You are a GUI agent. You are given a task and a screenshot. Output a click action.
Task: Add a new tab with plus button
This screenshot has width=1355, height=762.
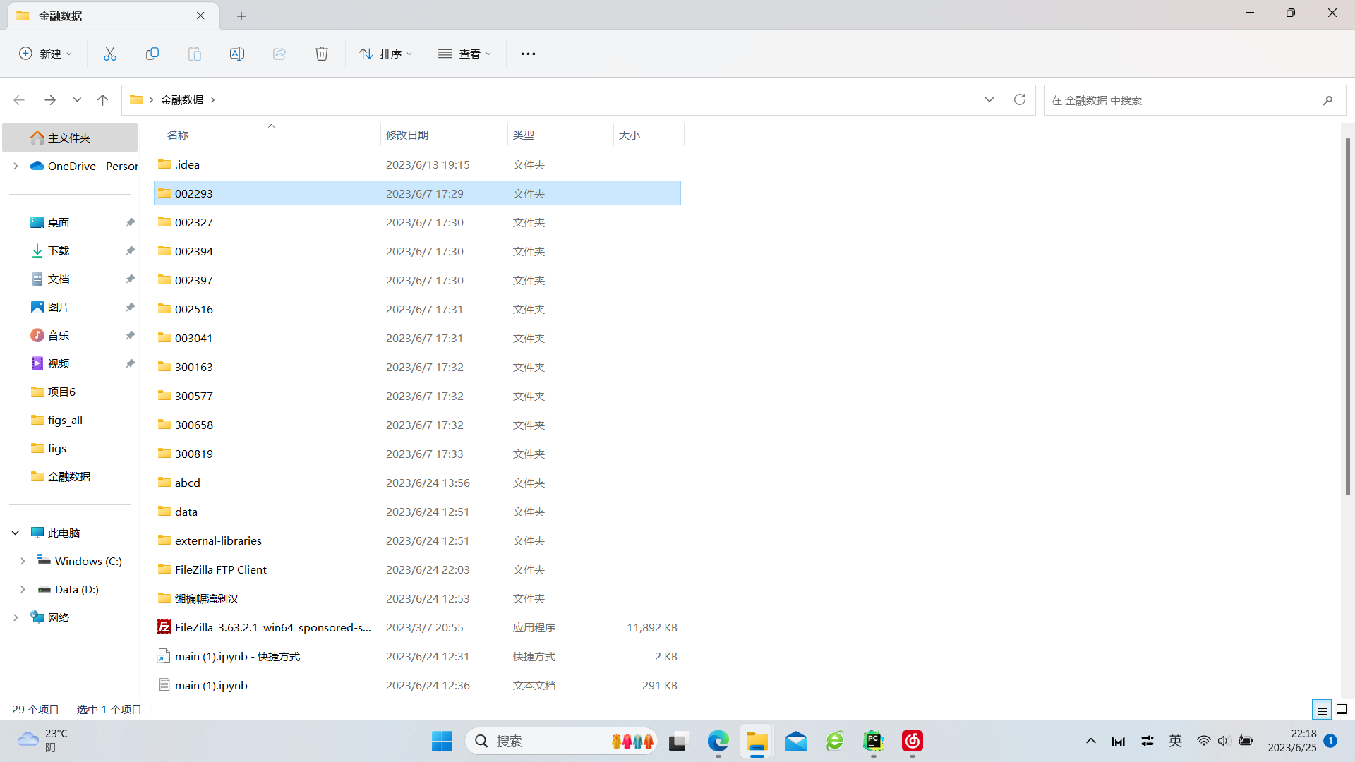pyautogui.click(x=241, y=16)
